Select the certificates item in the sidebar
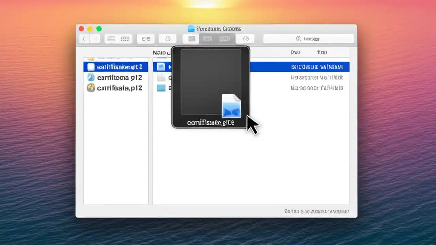The height and width of the screenshot is (245, 436). [116, 67]
